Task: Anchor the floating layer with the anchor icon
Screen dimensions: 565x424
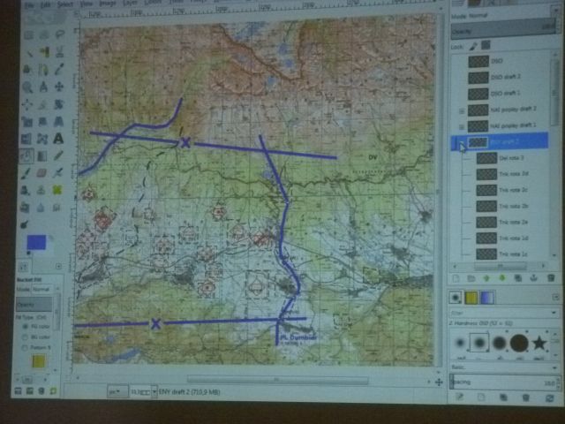Action: pyautogui.click(x=534, y=277)
